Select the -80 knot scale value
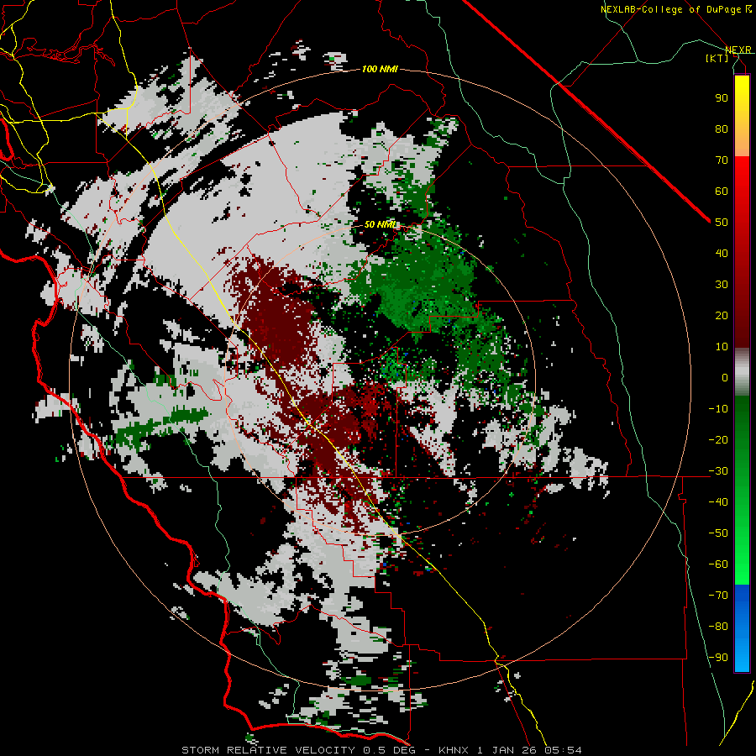 coord(718,627)
